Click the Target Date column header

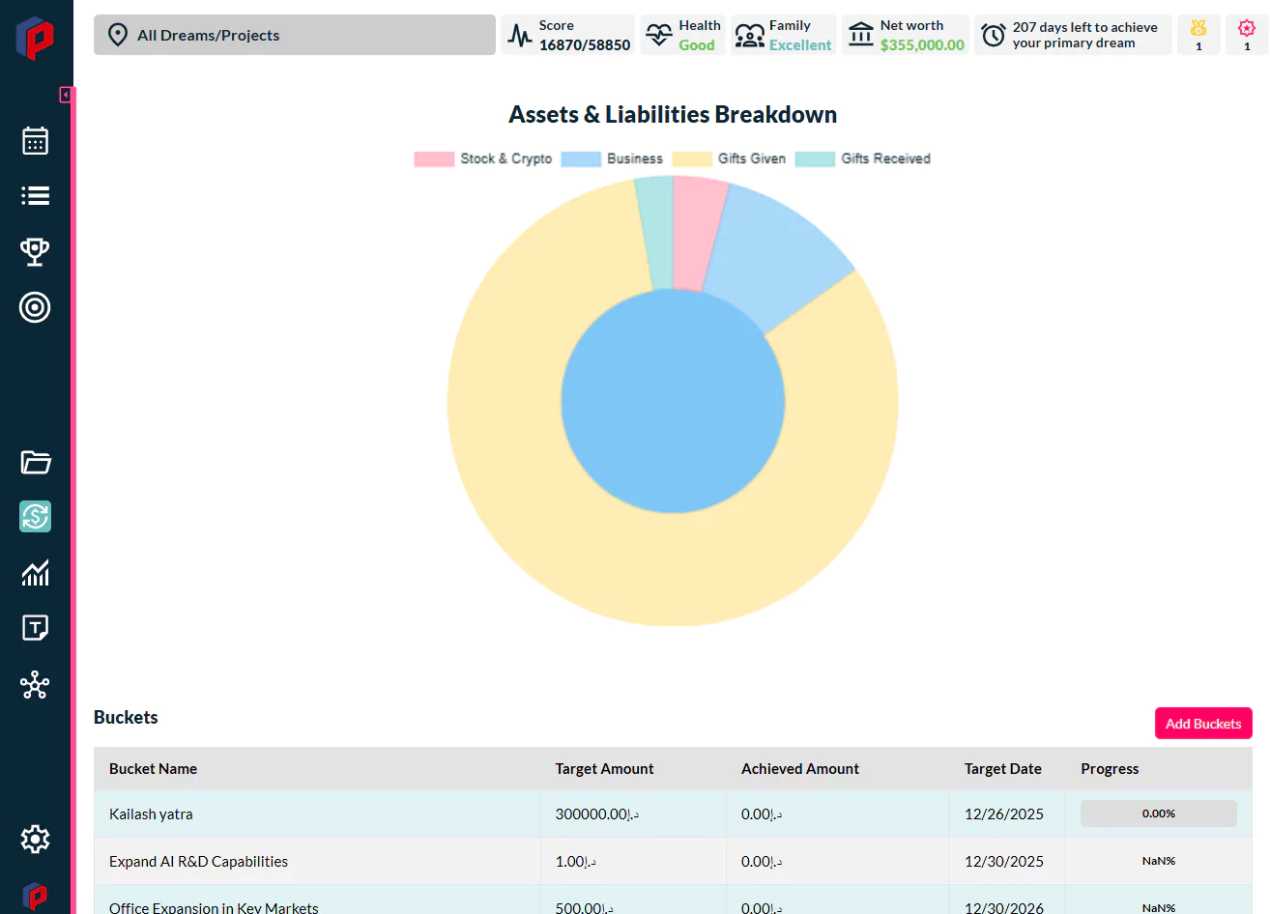pyautogui.click(x=1002, y=769)
